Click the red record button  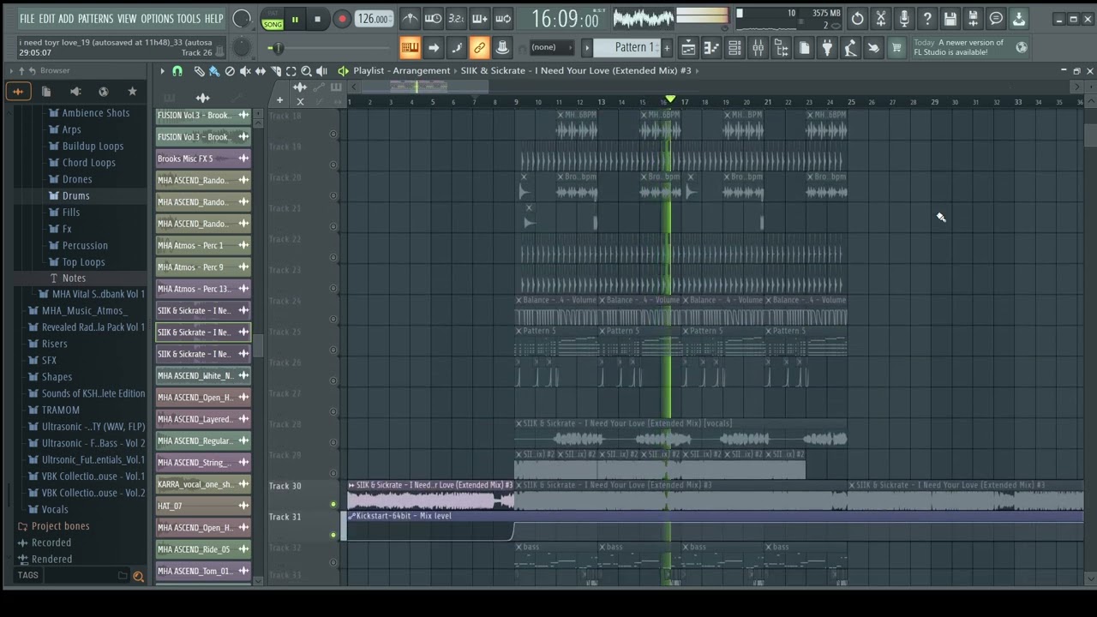point(341,19)
